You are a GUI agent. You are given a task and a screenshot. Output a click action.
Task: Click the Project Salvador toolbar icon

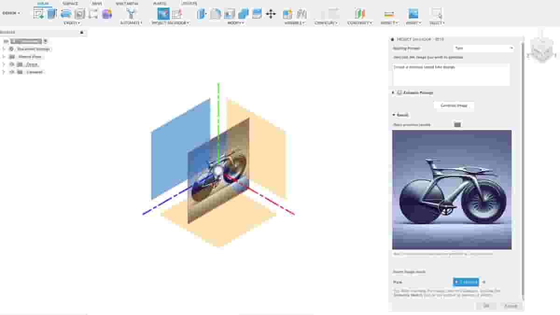163,13
